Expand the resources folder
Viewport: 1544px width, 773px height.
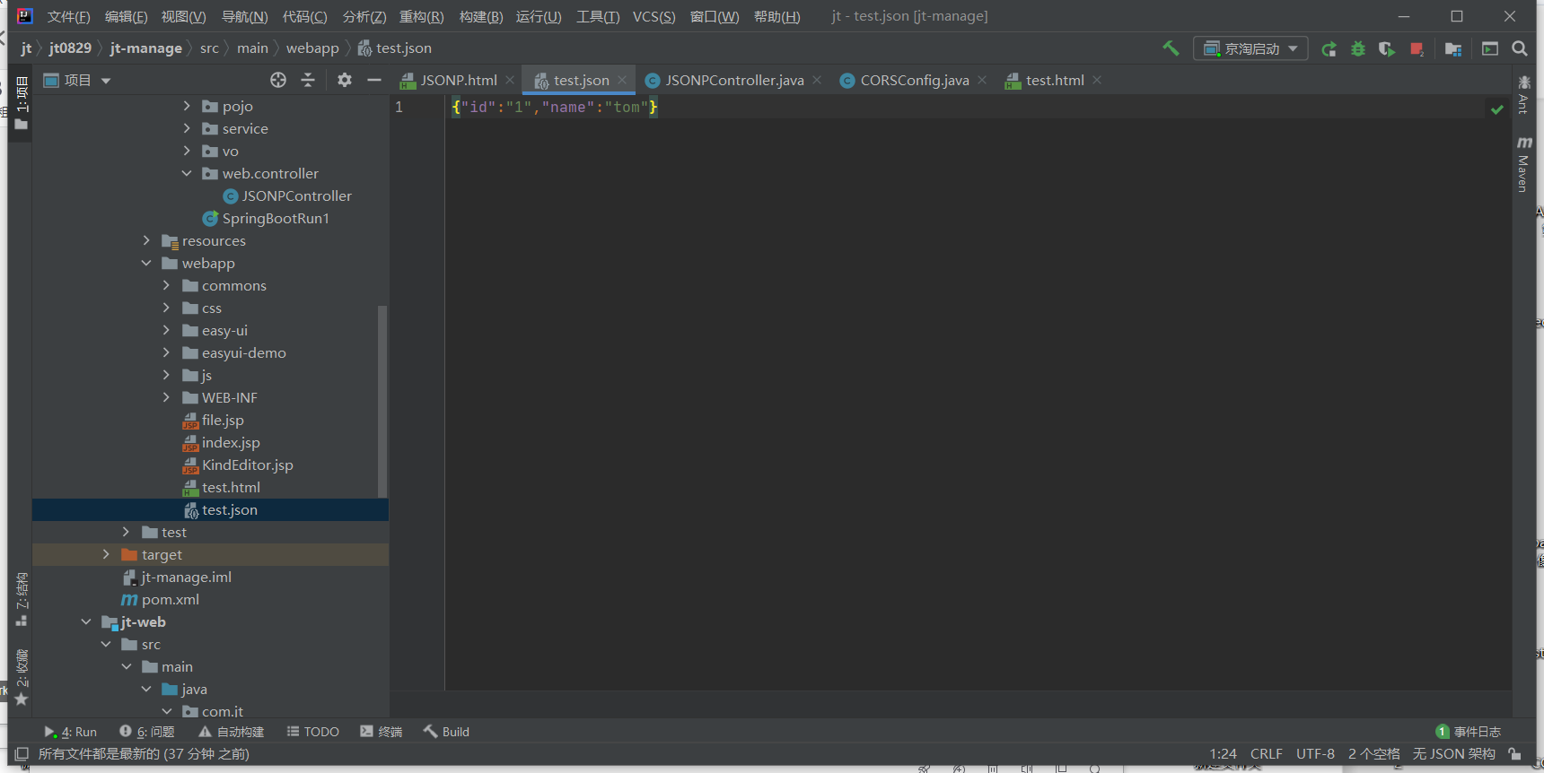(146, 240)
